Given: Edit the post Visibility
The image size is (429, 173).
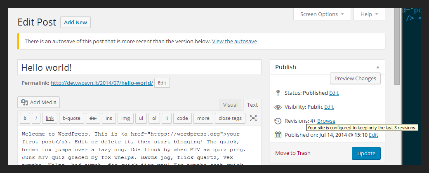Looking at the screenshot, I should [329, 107].
